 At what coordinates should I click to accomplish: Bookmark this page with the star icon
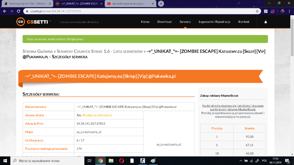[257, 11]
